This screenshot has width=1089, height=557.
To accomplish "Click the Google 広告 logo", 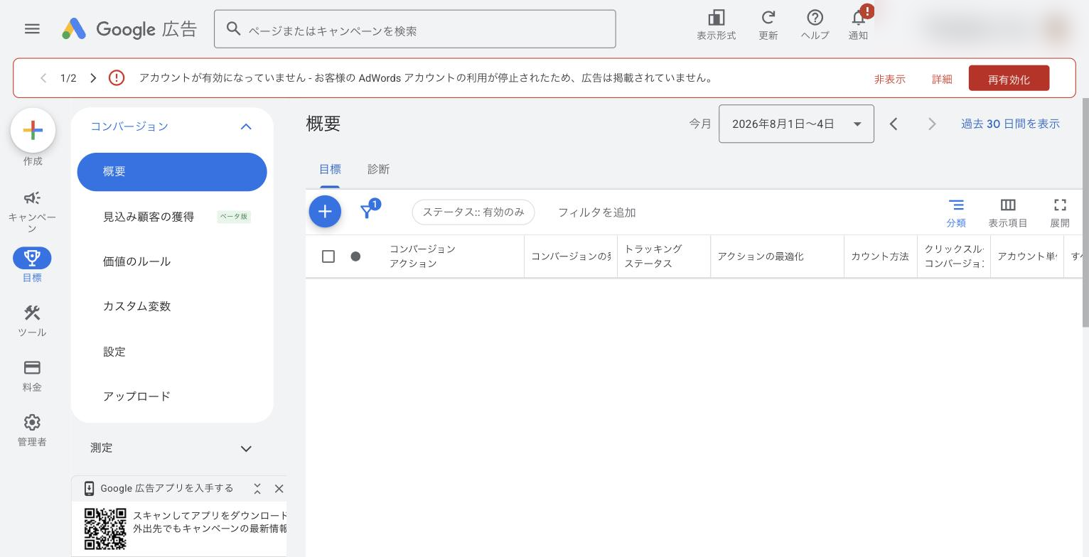I will 129,29.
